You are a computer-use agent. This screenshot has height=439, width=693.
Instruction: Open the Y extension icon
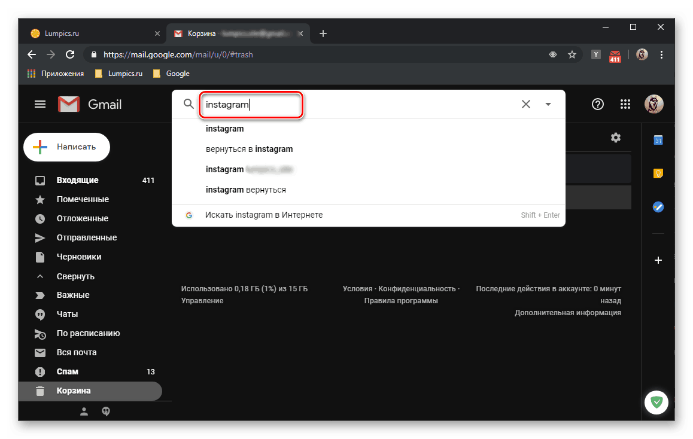click(596, 54)
